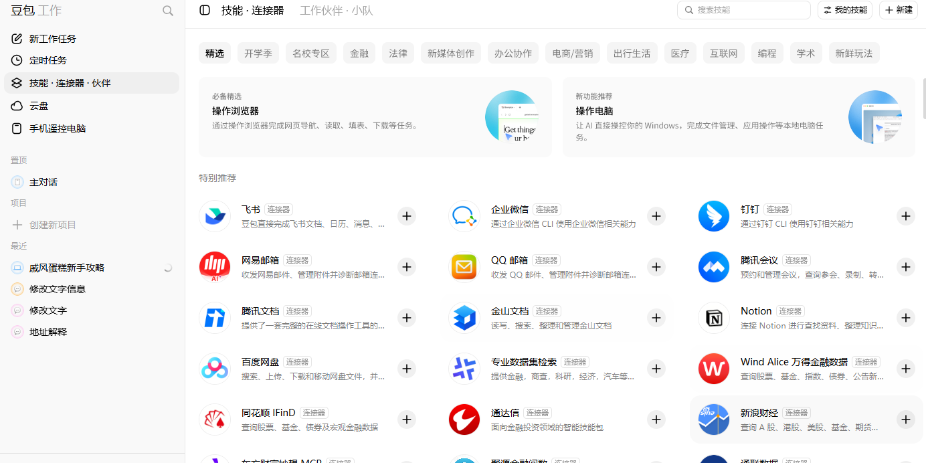
Task: Open recent chat 戚风蛋糕新手攻略
Action: (x=92, y=268)
